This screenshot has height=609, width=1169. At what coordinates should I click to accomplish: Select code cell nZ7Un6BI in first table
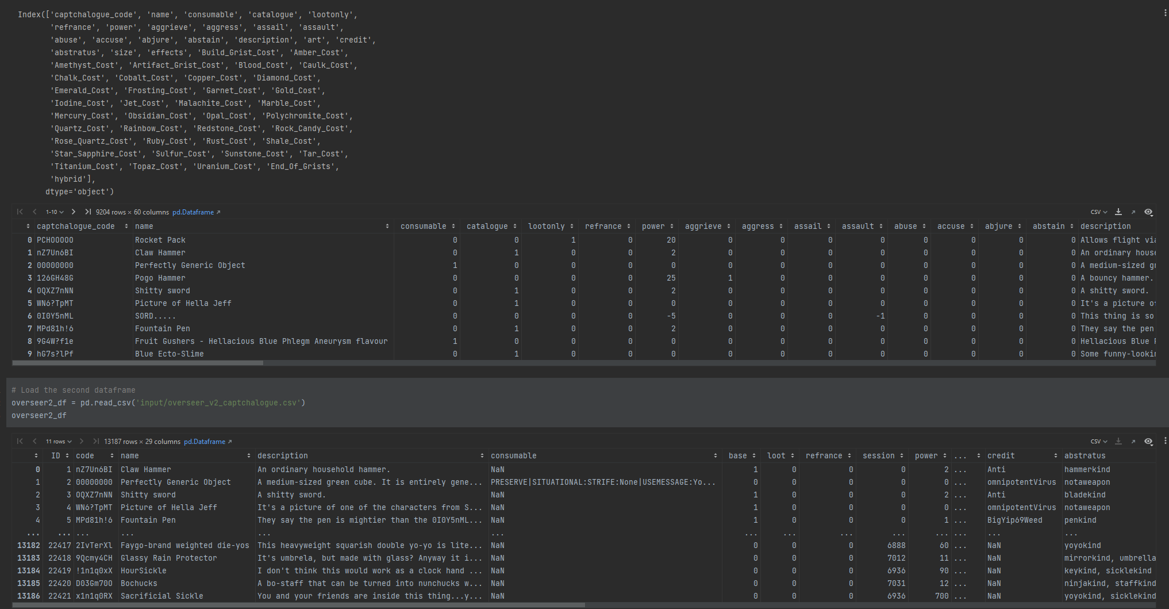coord(83,253)
